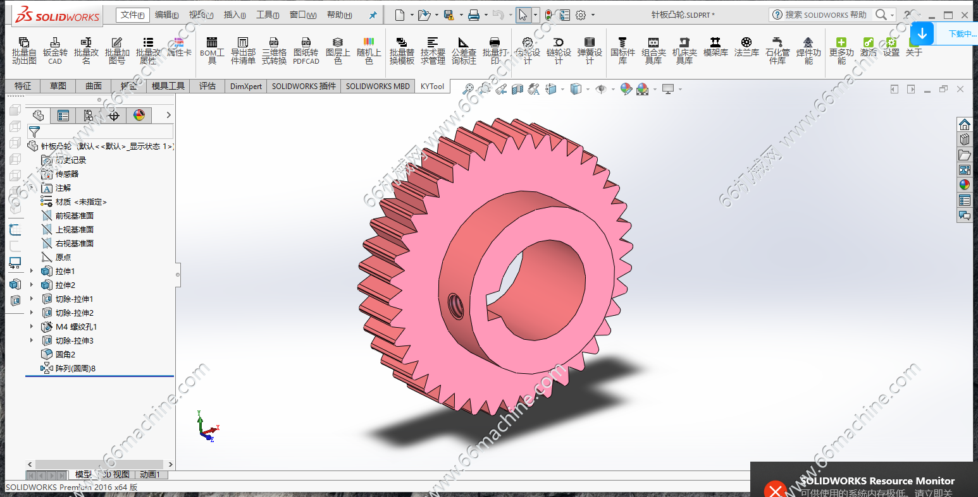The image size is (978, 497).
Task: Open the Appearances color ball in the right task pane
Action: coord(964,184)
